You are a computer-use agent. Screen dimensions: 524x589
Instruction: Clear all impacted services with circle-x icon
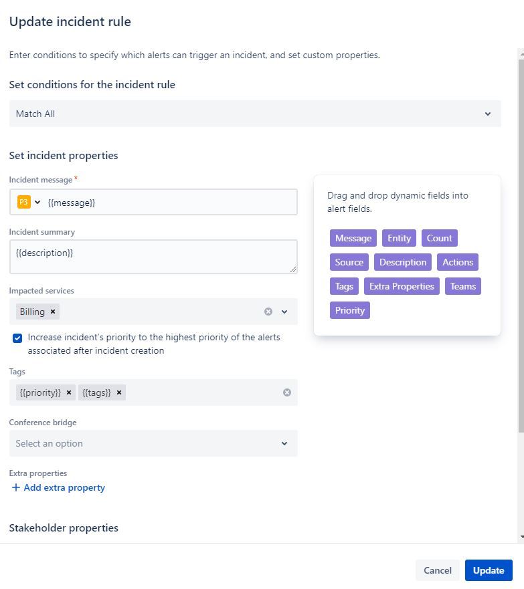[x=268, y=312]
